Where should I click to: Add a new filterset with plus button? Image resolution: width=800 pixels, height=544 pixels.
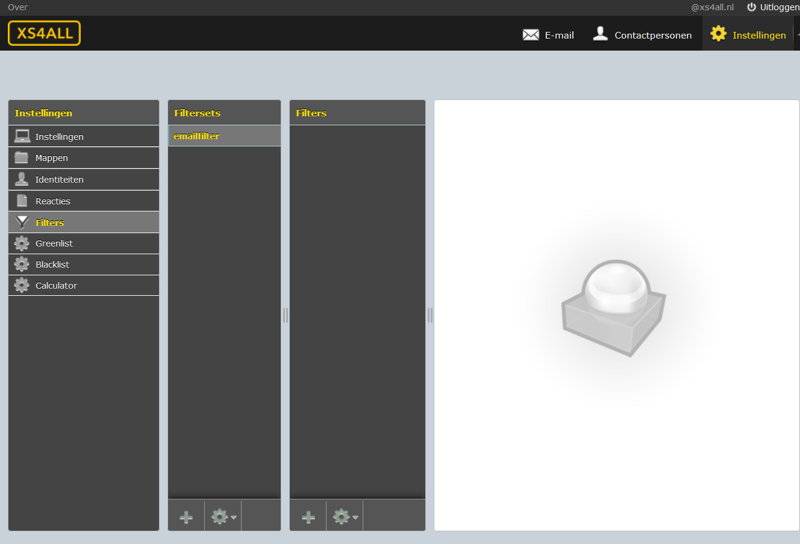click(186, 516)
